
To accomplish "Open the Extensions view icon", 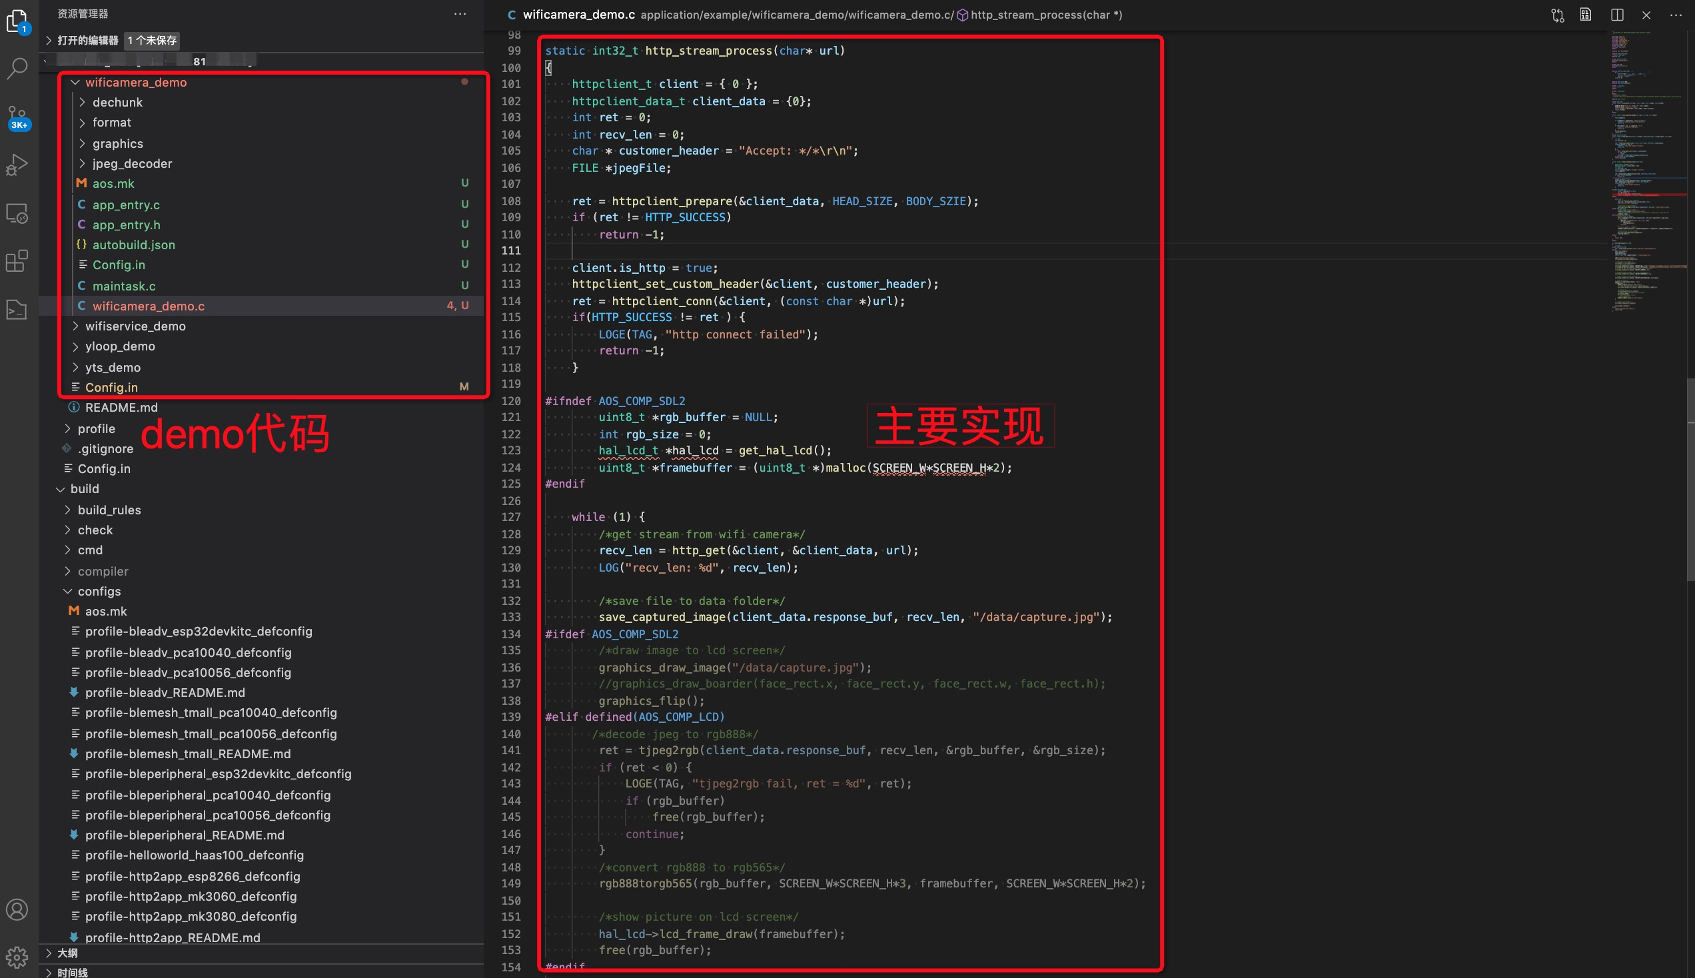I will pos(17,261).
